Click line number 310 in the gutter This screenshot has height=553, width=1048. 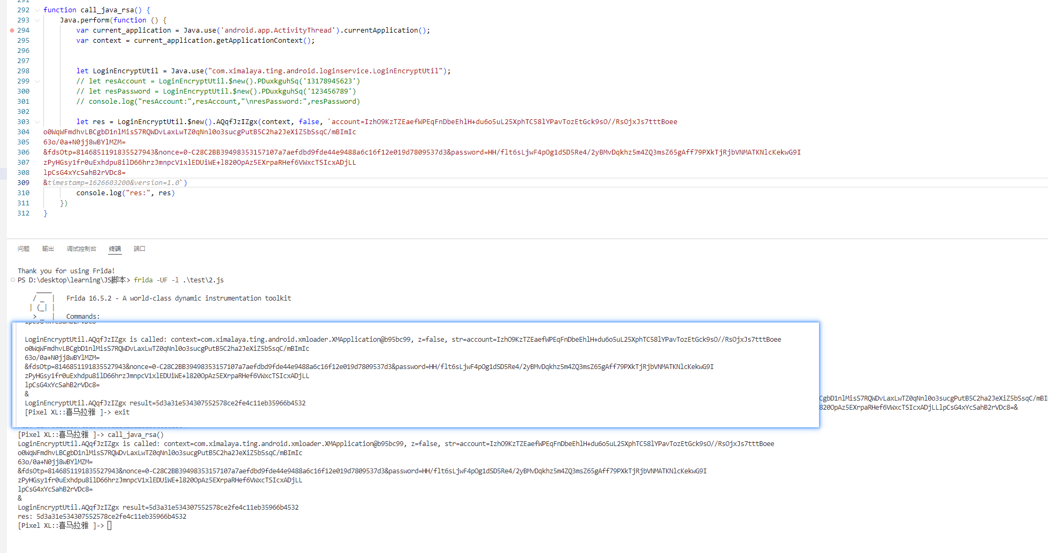(24, 193)
